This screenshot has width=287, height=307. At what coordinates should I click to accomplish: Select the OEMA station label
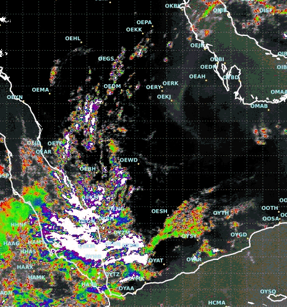tap(40, 90)
